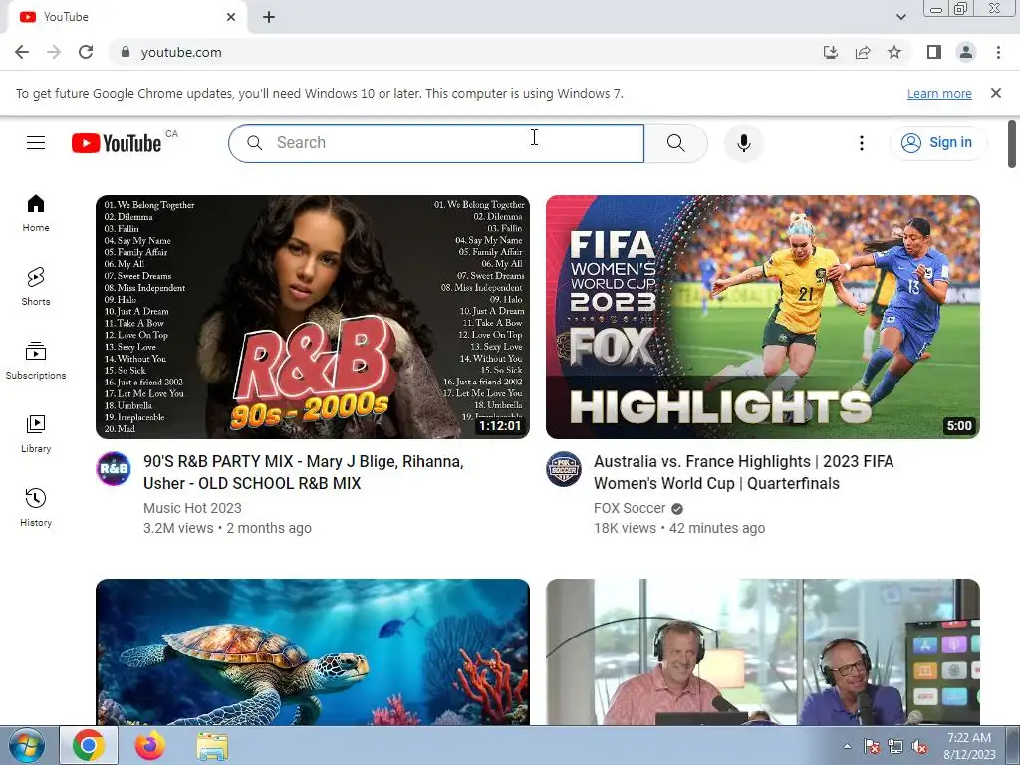This screenshot has height=765, width=1020.
Task: Click the network tray icon
Action: pyautogui.click(x=895, y=746)
